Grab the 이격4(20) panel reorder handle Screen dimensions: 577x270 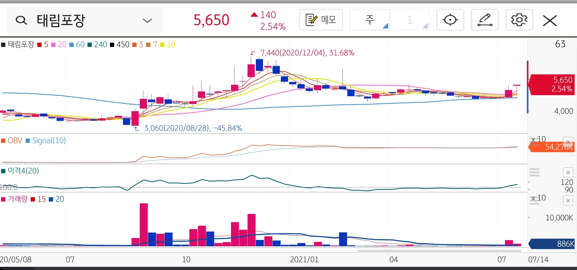534,172
